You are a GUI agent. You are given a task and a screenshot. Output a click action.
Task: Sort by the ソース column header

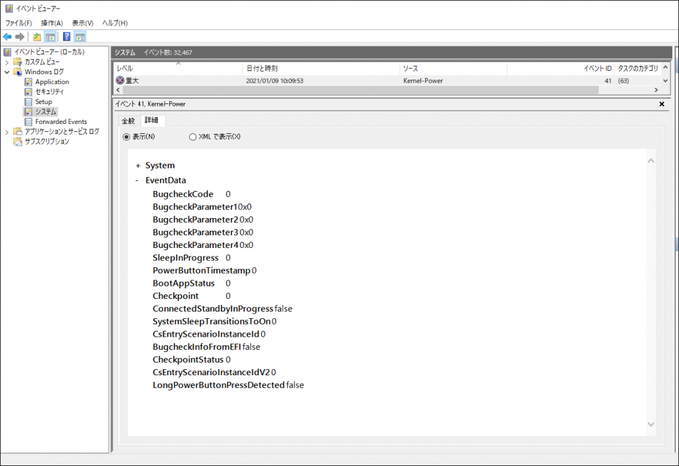coord(453,68)
